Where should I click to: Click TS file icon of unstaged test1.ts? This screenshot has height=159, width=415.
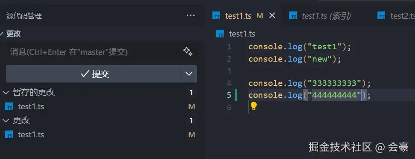click(9, 135)
